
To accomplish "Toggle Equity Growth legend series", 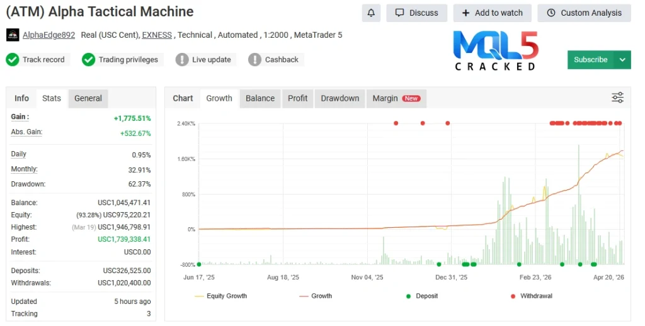I will (x=221, y=296).
